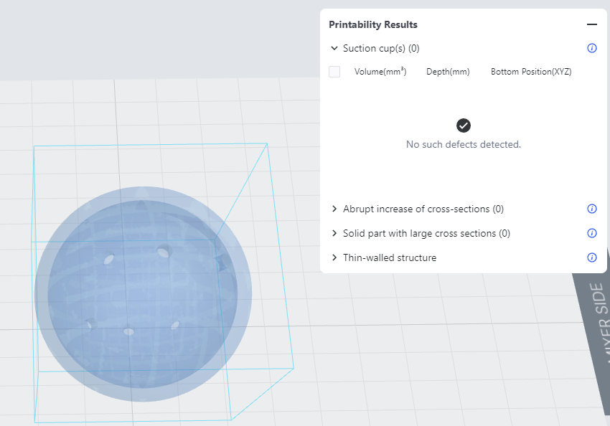Screen dimensions: 610x426
Task: Click the Printability Results panel title
Action: (373, 24)
